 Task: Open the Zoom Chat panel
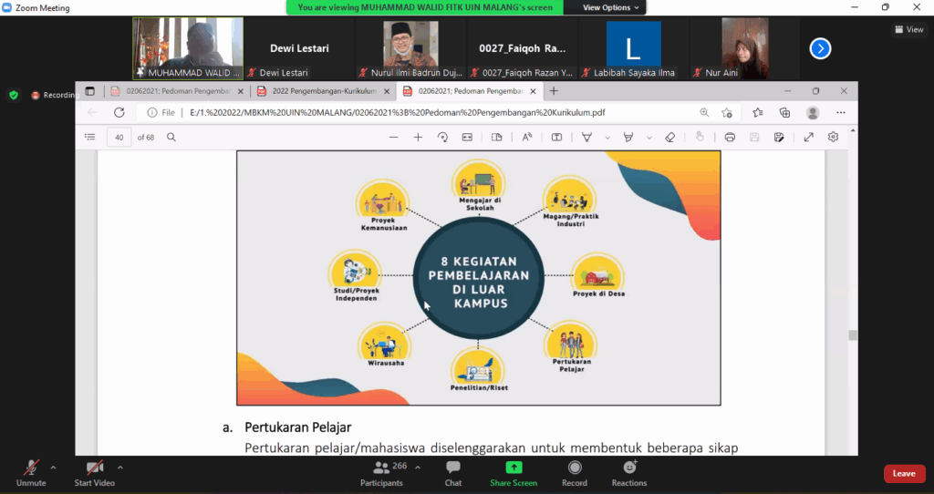pos(452,471)
